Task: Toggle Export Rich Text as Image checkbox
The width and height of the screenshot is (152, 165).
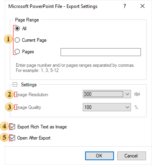Action: coord(13,127)
